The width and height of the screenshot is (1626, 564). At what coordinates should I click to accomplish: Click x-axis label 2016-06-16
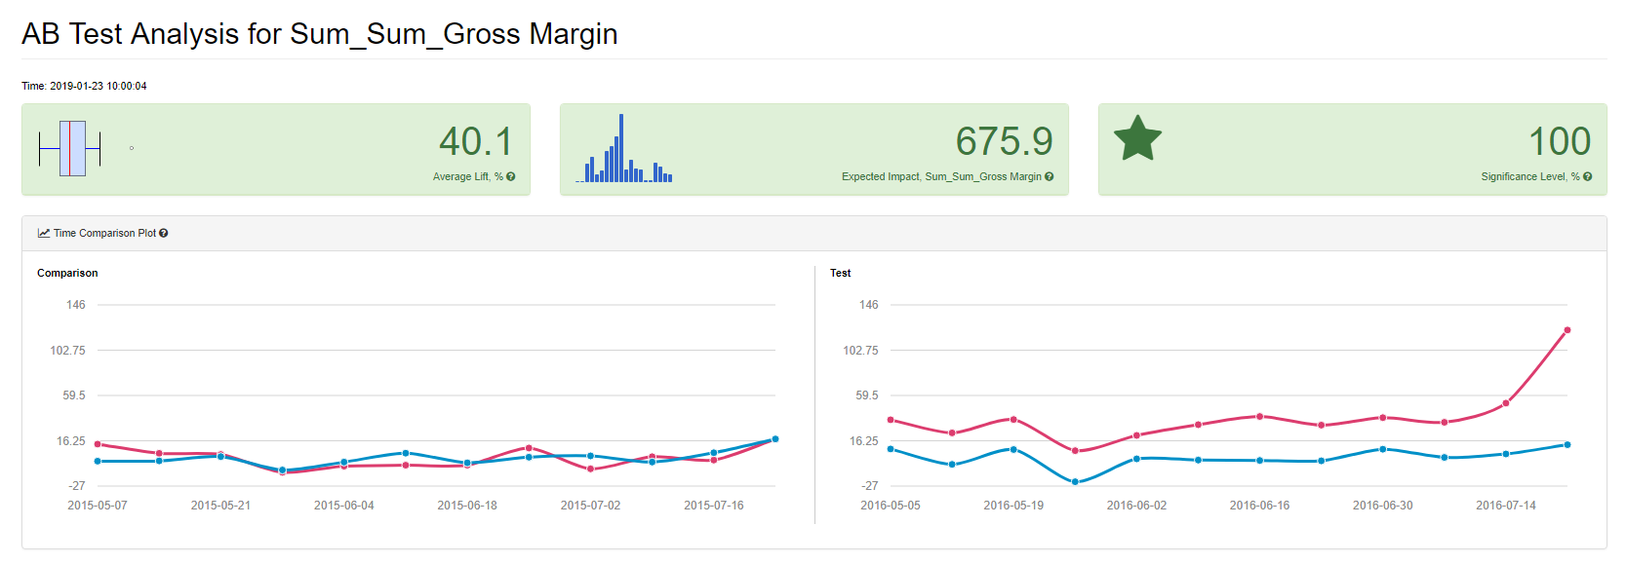click(x=1259, y=506)
